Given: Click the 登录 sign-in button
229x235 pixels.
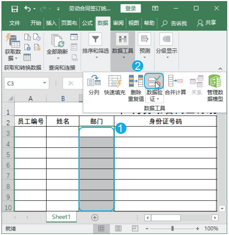Looking at the screenshot, I should click(131, 8).
